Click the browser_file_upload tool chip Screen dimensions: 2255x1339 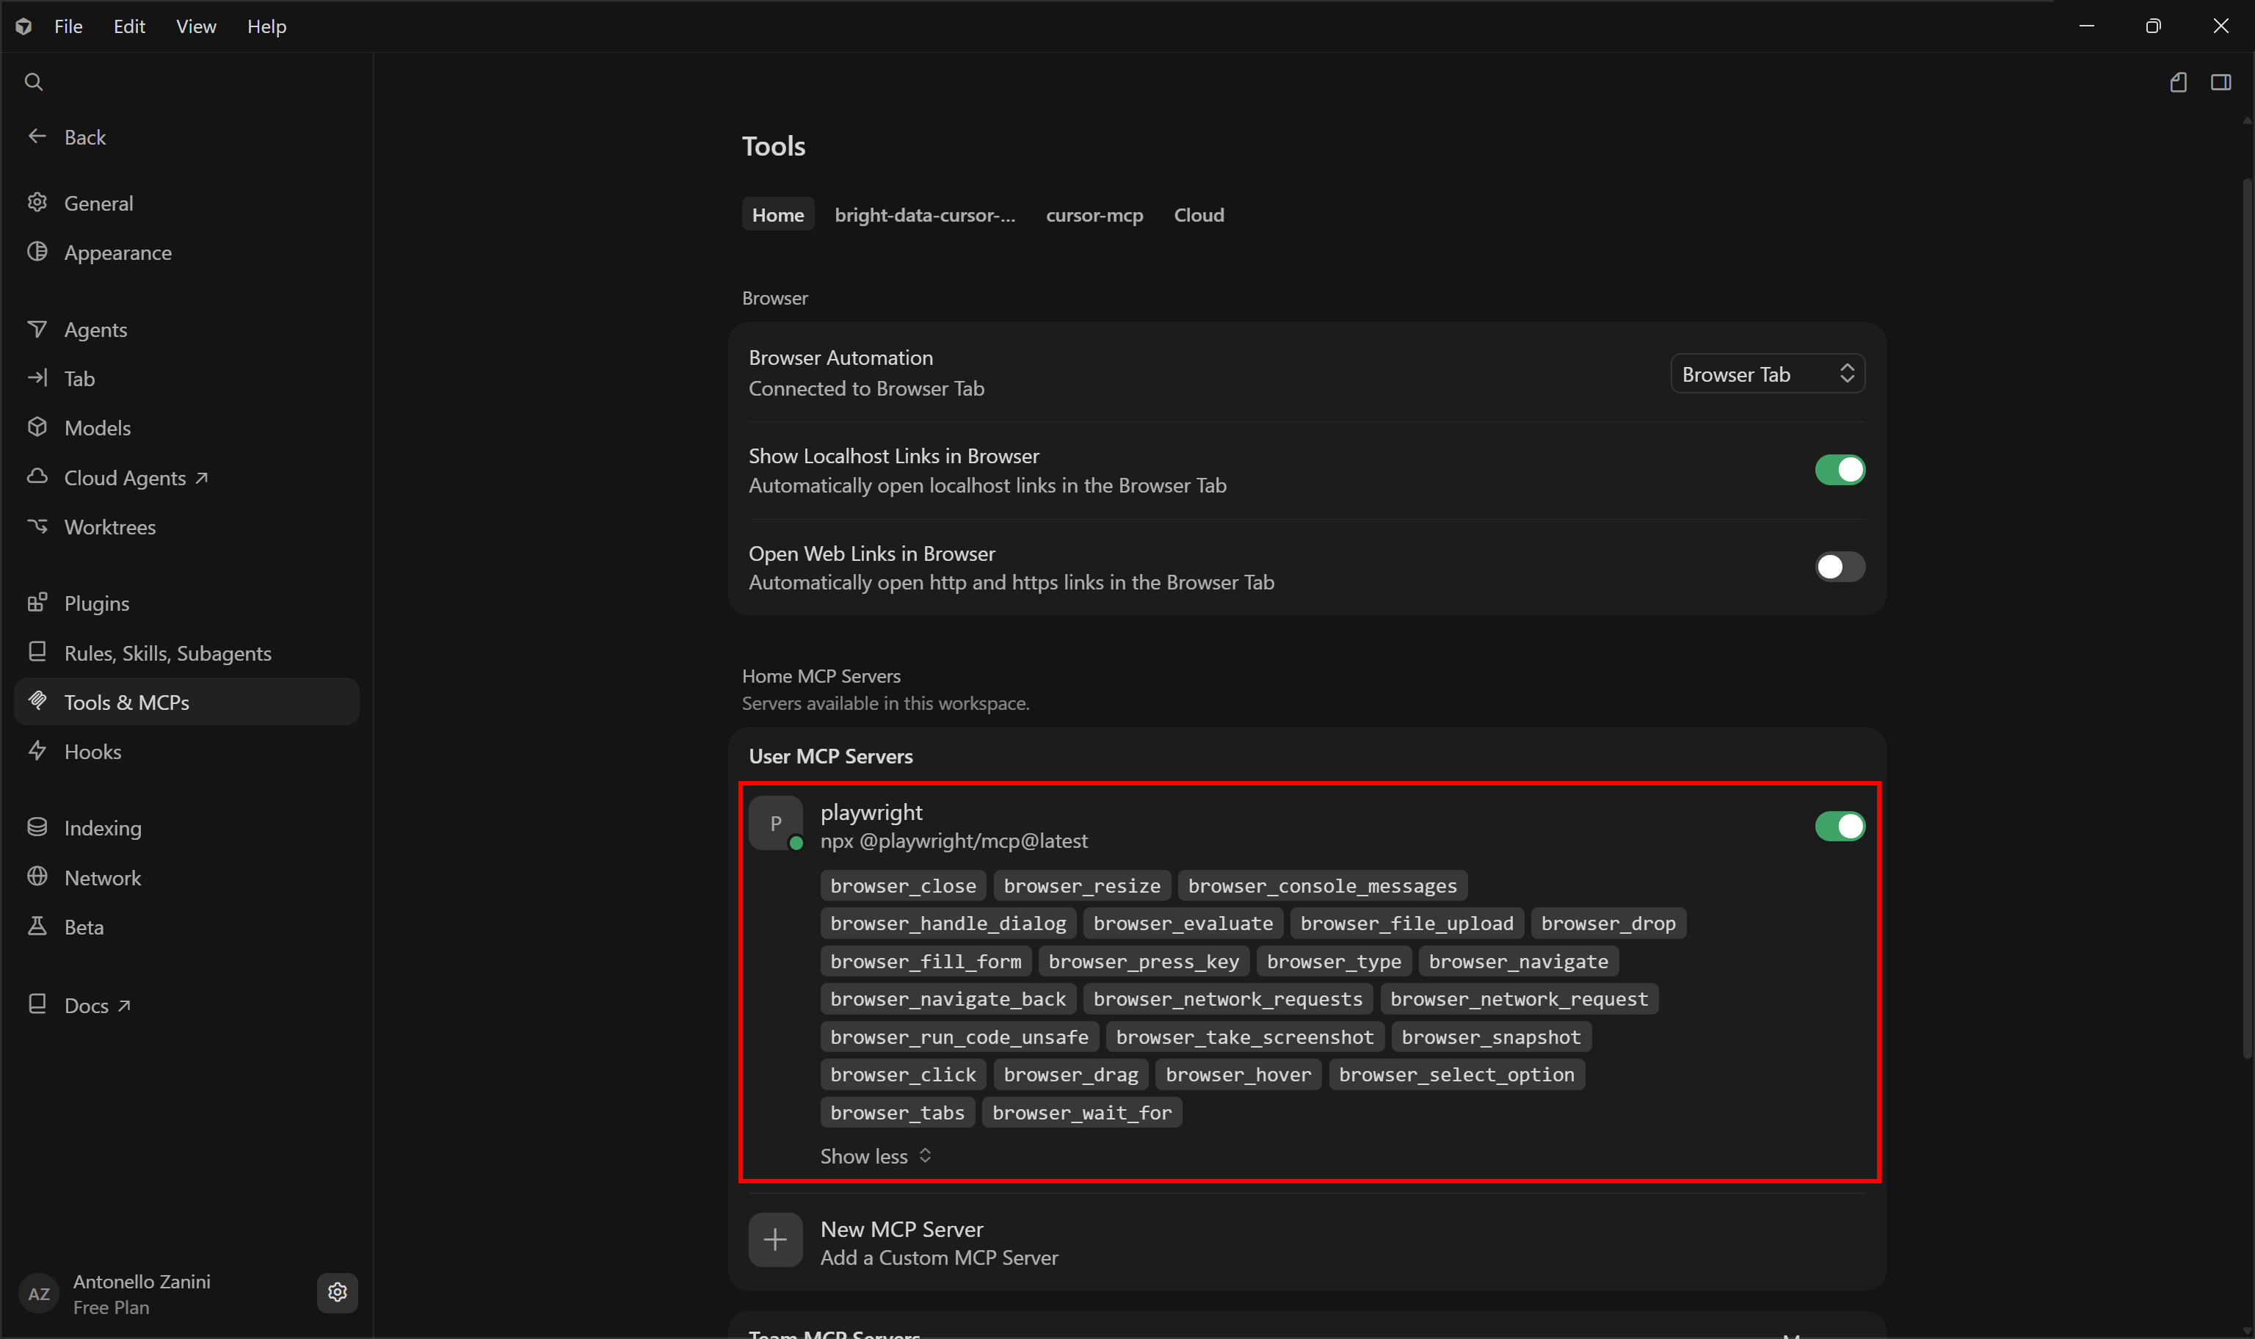pyautogui.click(x=1407, y=924)
